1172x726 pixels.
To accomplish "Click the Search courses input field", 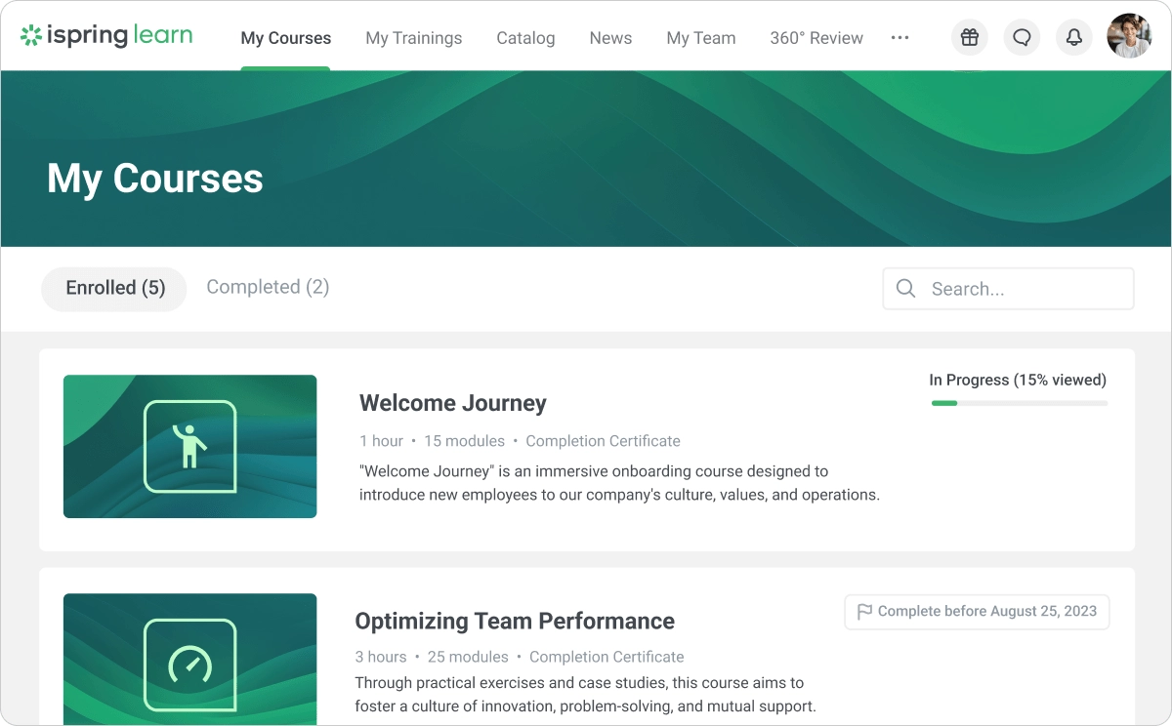I will (x=1009, y=289).
